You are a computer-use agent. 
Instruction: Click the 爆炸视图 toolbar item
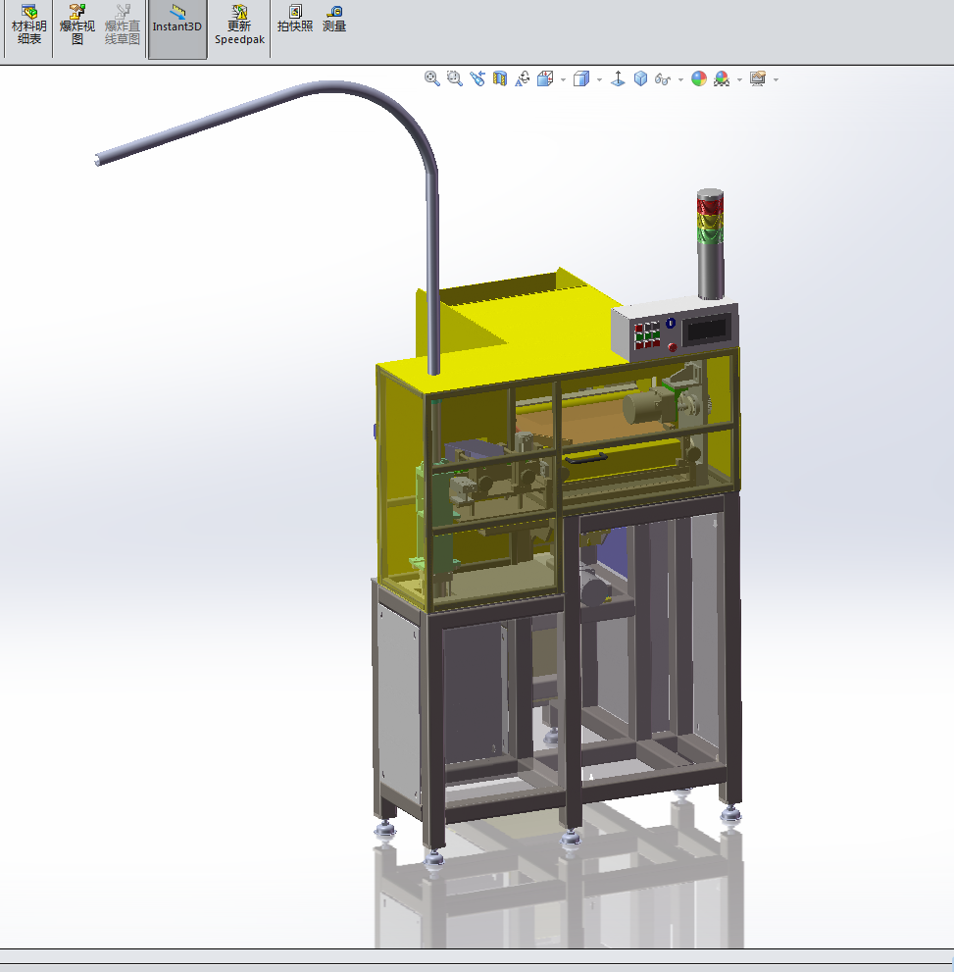[75, 27]
